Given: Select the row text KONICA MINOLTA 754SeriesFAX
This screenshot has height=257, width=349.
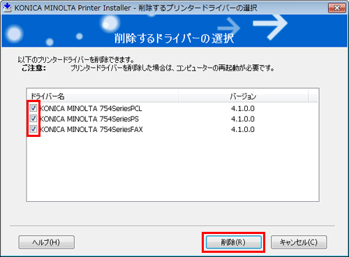Looking at the screenshot, I should click(91, 129).
